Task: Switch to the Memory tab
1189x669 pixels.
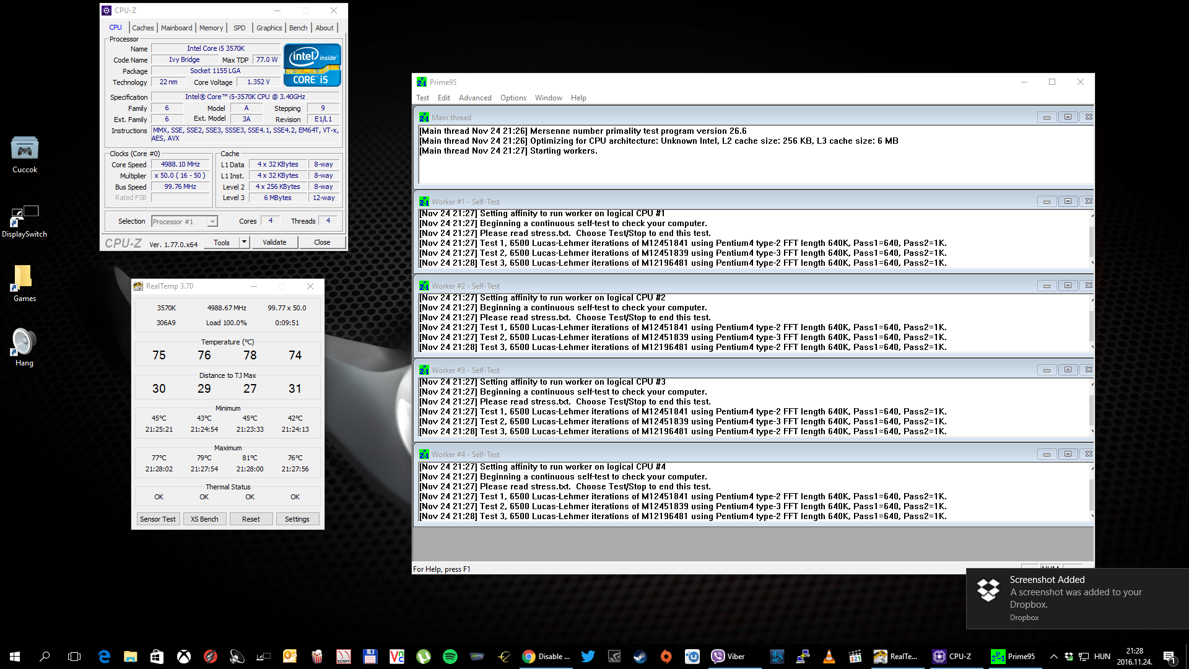Action: [x=211, y=28]
